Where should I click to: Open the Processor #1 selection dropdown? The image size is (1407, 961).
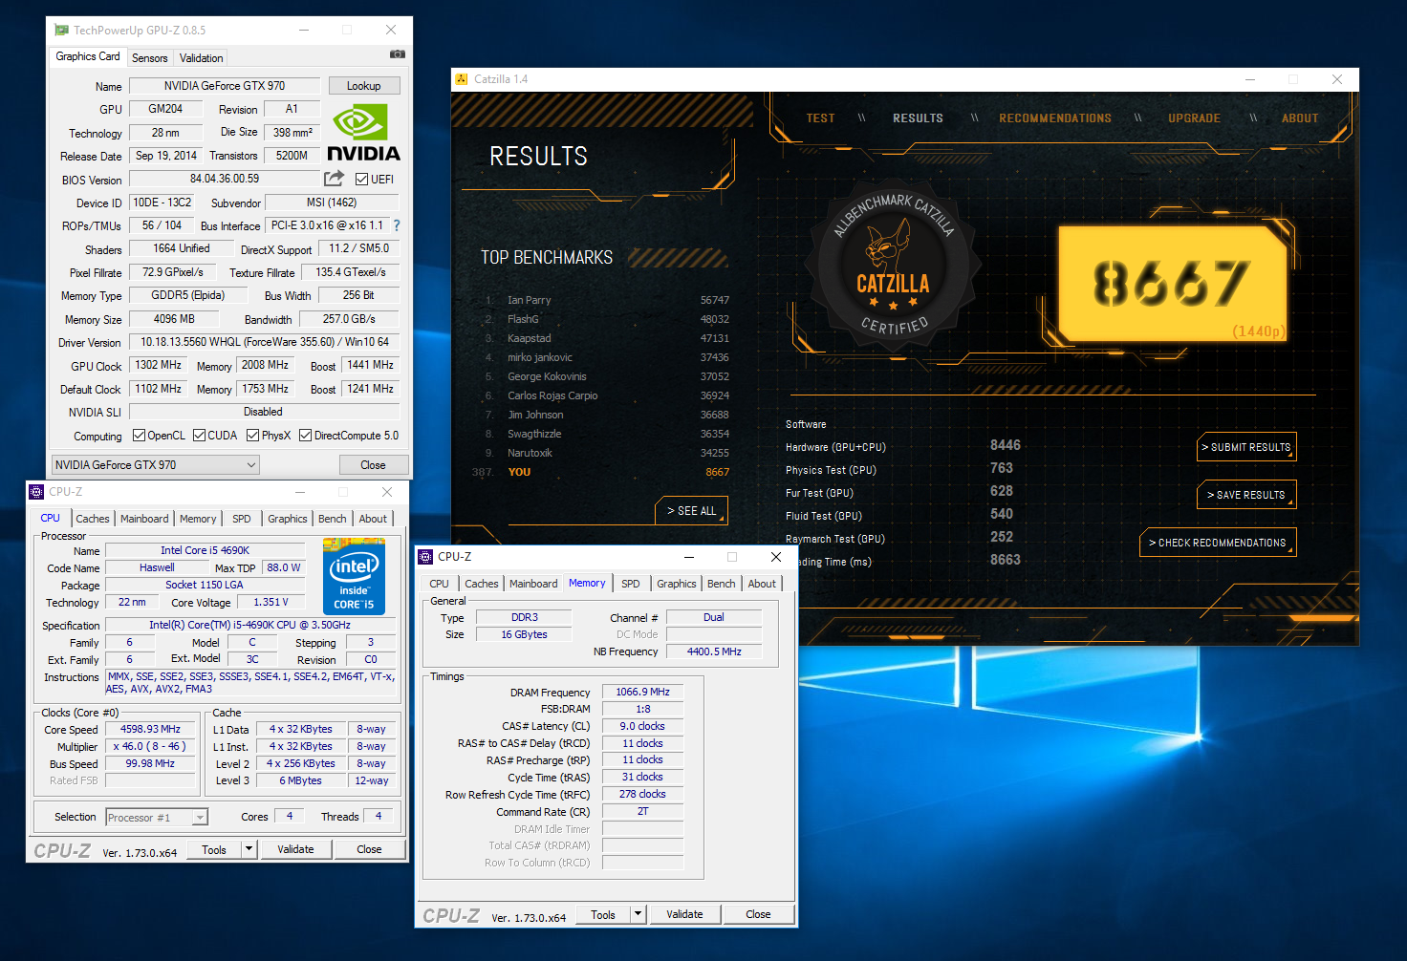pos(157,818)
